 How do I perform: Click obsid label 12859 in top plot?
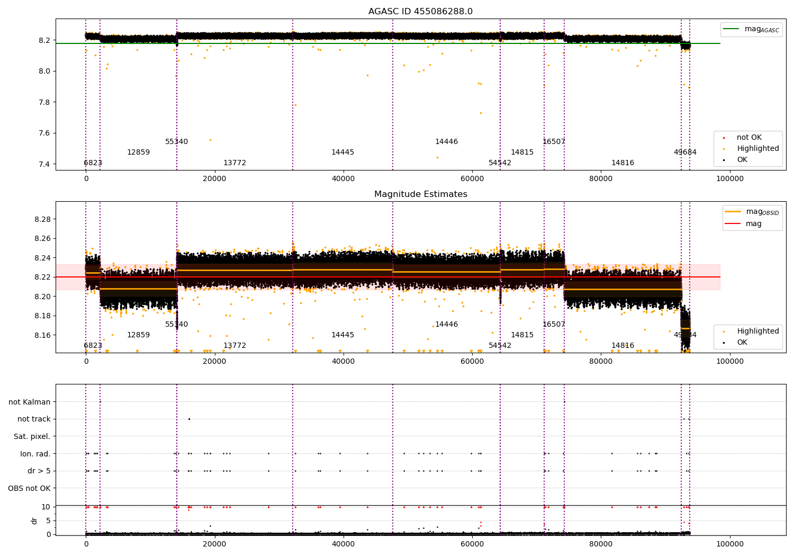[x=138, y=153]
